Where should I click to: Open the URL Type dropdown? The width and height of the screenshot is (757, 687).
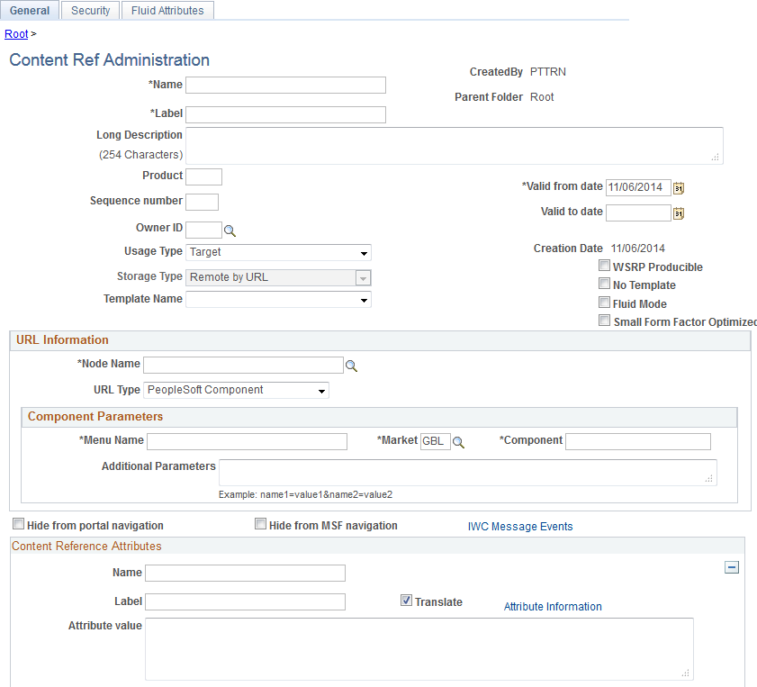click(x=236, y=390)
